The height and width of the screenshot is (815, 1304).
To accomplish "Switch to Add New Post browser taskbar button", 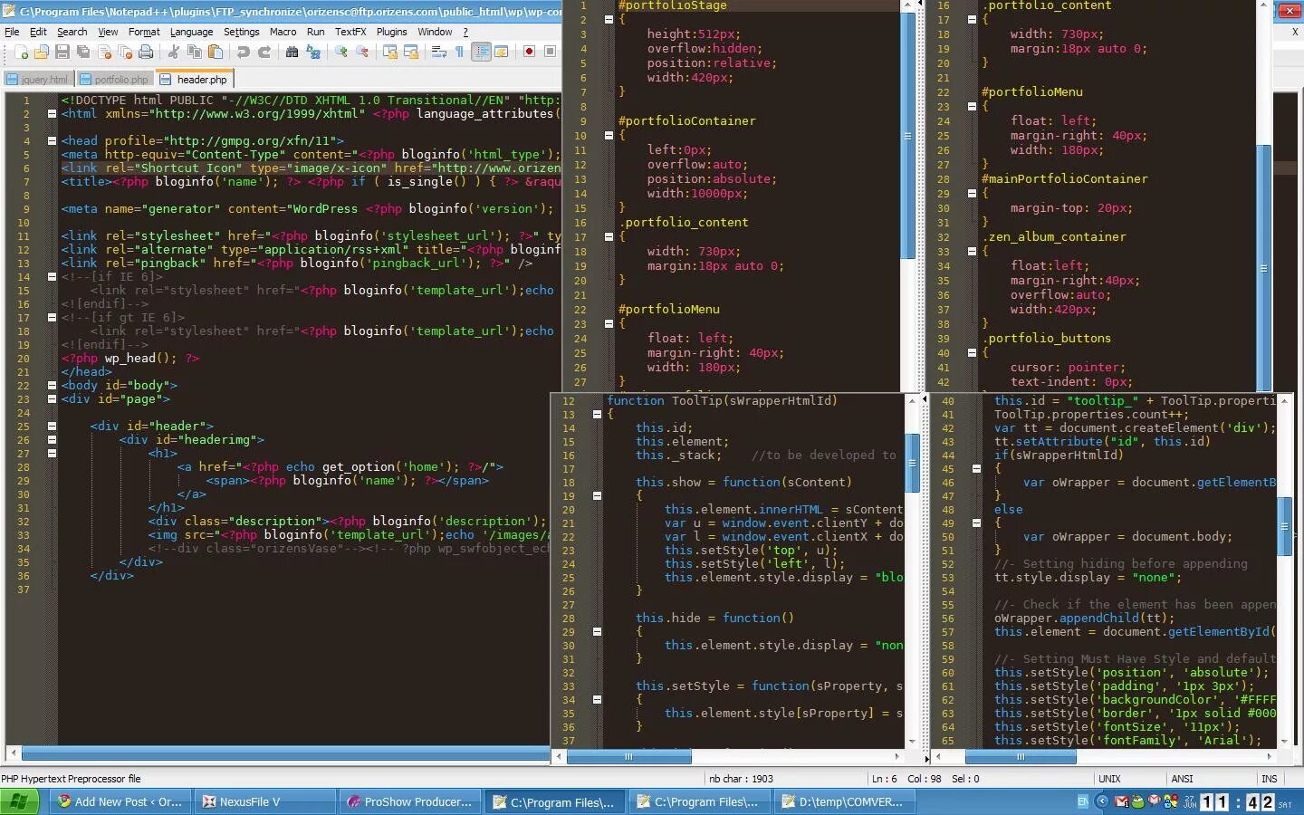I will [120, 802].
